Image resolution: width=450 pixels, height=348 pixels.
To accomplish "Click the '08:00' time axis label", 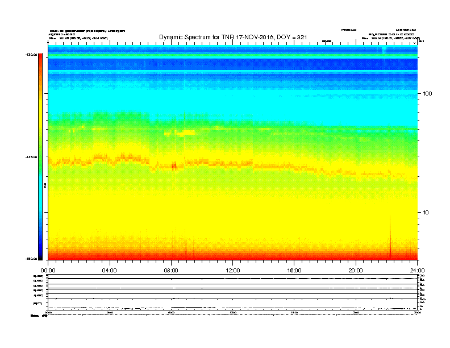I will point(171,270).
